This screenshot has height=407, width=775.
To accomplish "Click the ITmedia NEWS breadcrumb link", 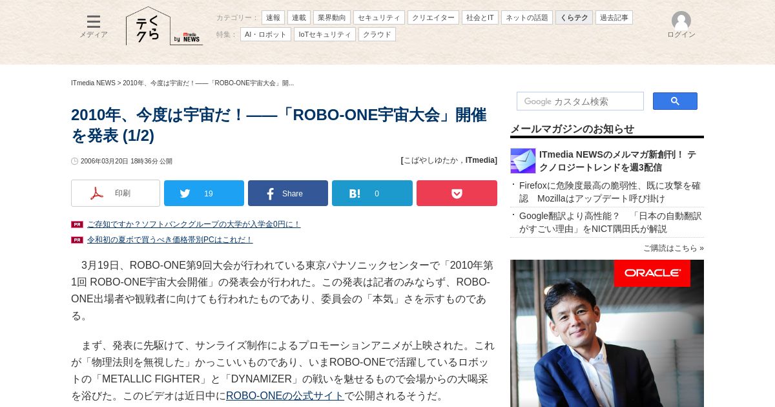I will (93, 83).
